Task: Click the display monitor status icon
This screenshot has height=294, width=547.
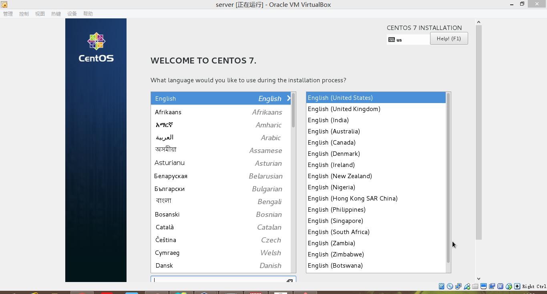Action: (483, 286)
